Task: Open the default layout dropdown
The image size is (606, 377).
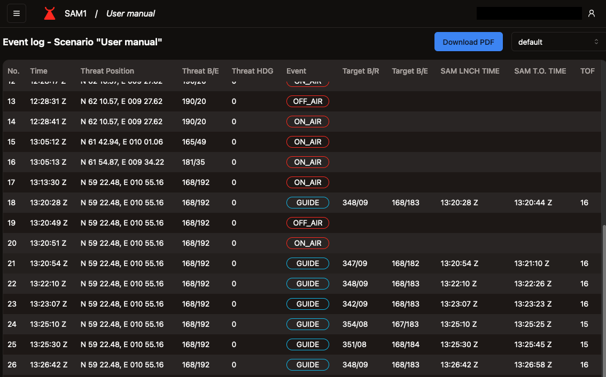Action: pos(558,42)
